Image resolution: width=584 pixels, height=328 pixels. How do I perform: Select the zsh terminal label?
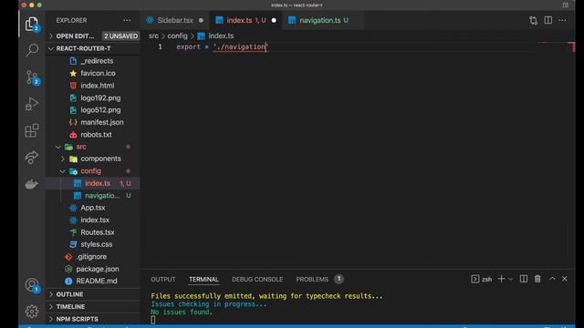pyautogui.click(x=482, y=279)
